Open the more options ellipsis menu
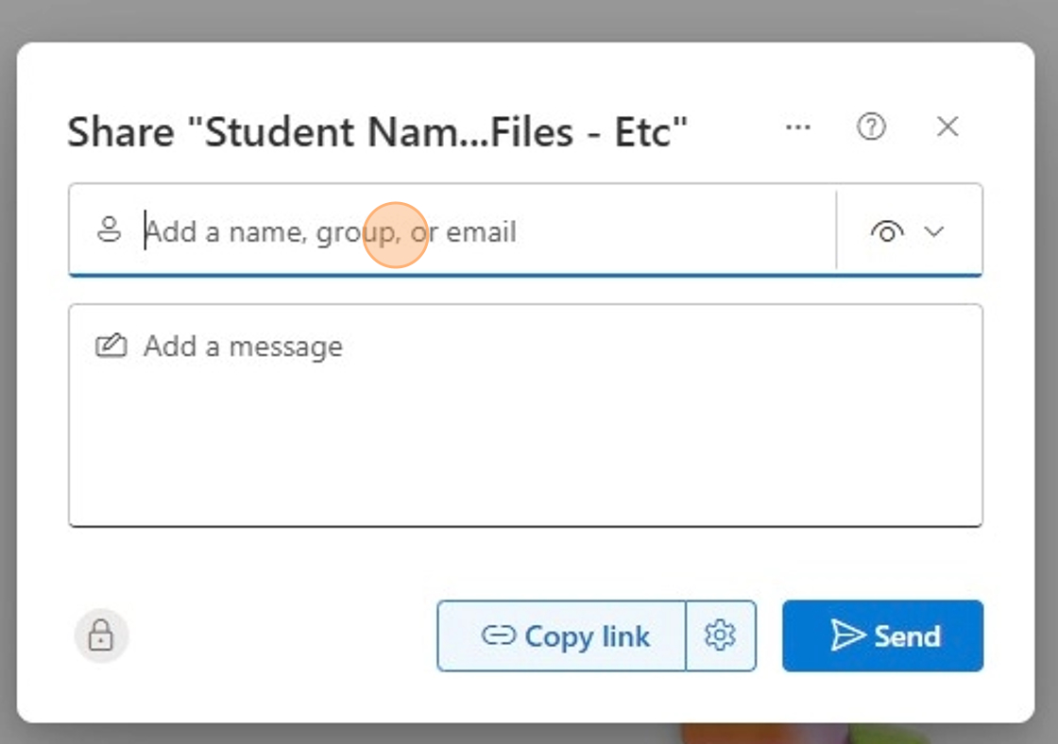Screen dimensions: 1058x744 pos(797,127)
